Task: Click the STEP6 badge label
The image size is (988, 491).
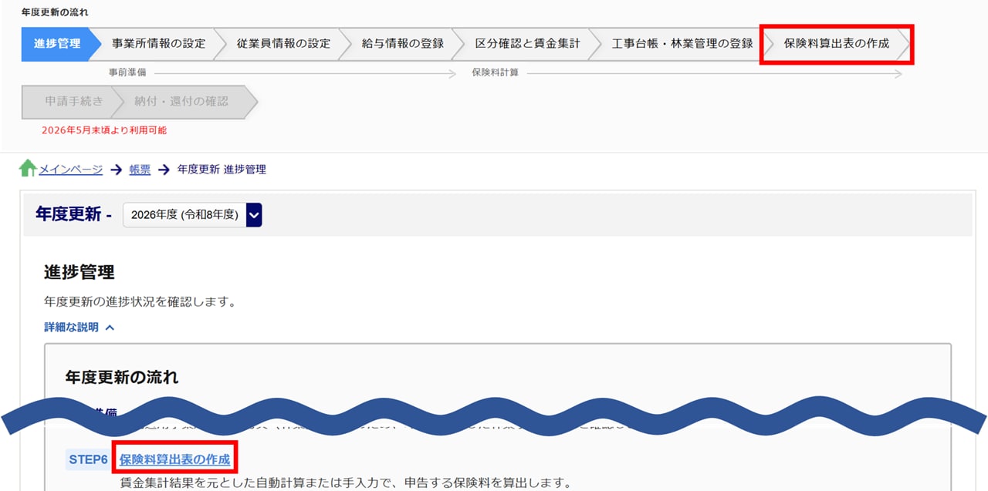Action: [87, 459]
